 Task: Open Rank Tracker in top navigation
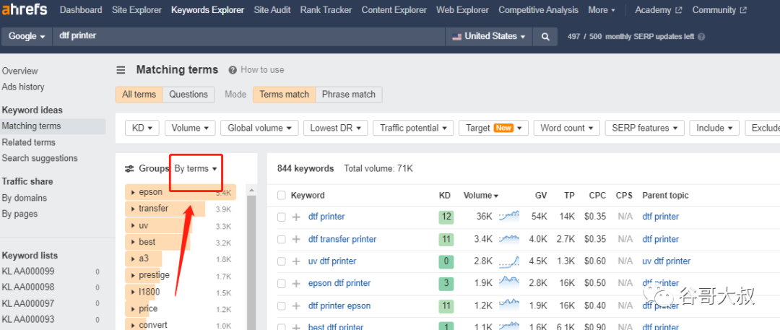point(326,10)
